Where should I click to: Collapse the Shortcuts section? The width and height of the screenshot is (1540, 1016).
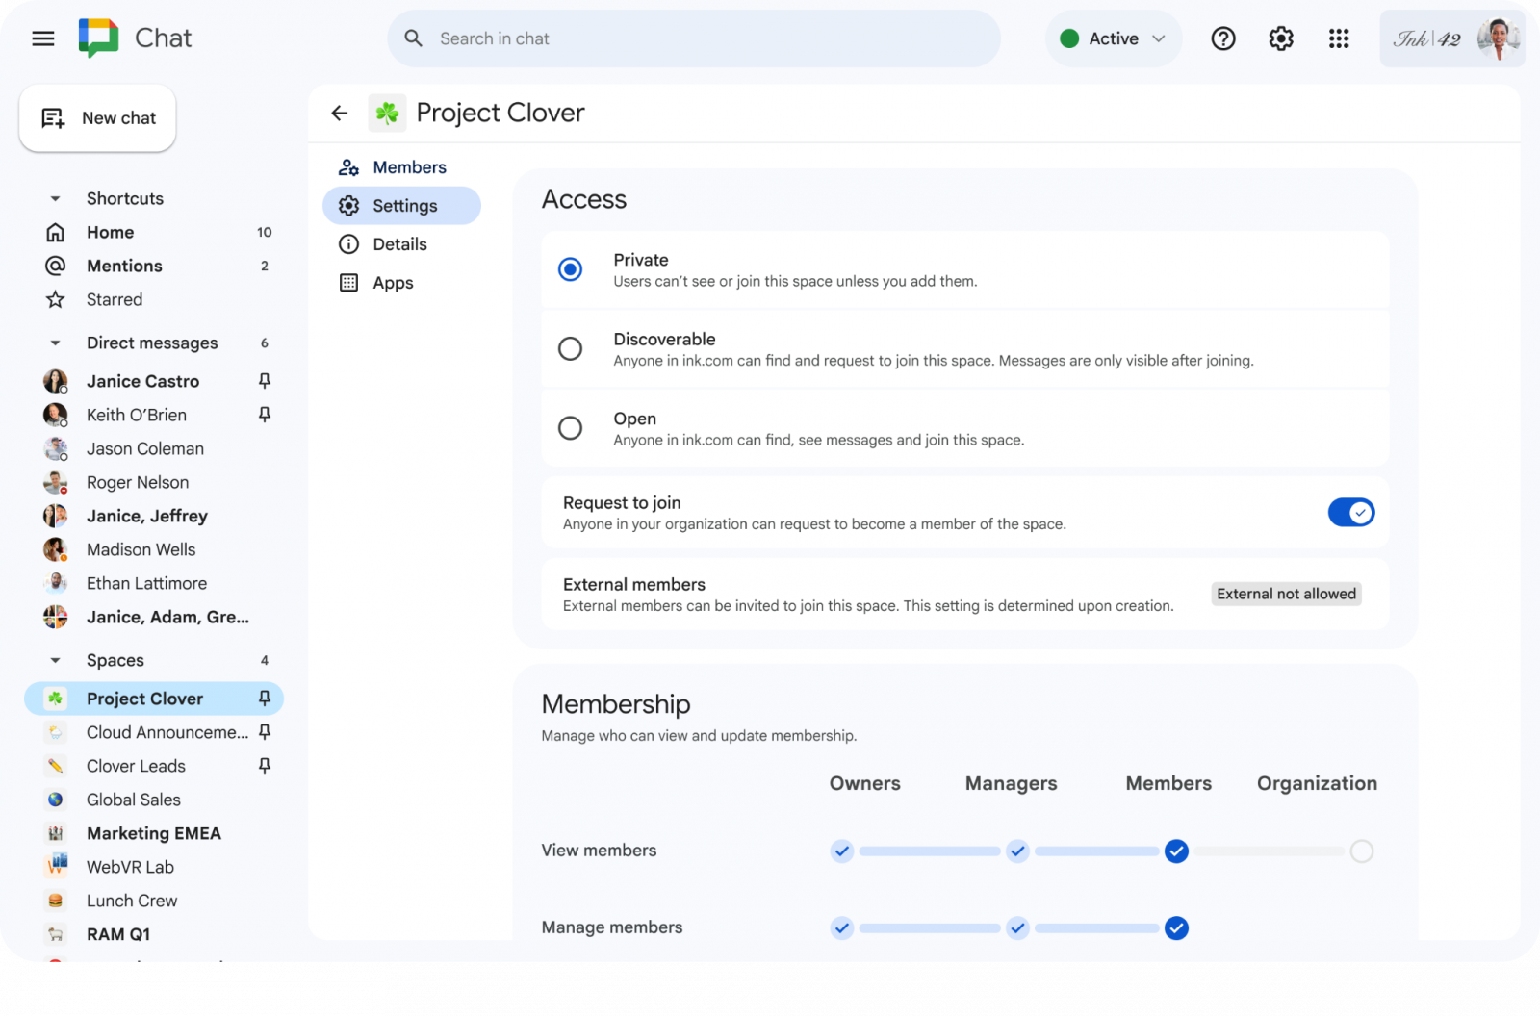pos(56,199)
